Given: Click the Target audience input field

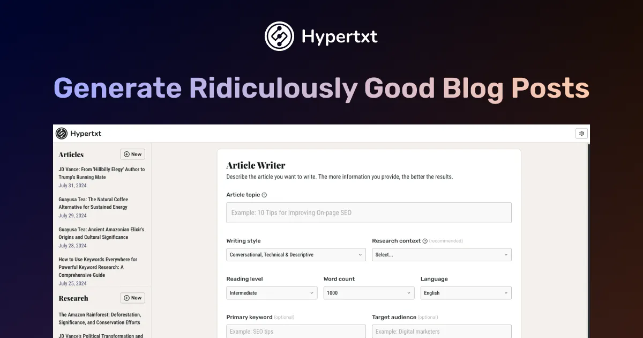Looking at the screenshot, I should pyautogui.click(x=442, y=332).
